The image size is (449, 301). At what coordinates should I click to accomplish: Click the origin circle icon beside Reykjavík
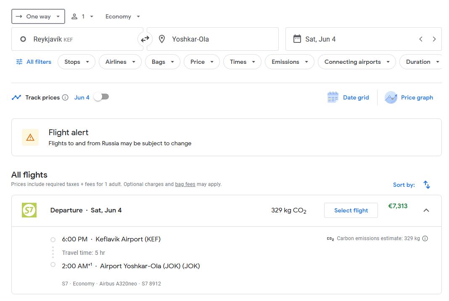click(x=23, y=39)
